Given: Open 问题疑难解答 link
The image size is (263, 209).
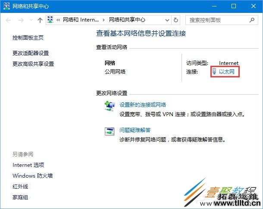Looking at the screenshot, I should (x=135, y=130).
